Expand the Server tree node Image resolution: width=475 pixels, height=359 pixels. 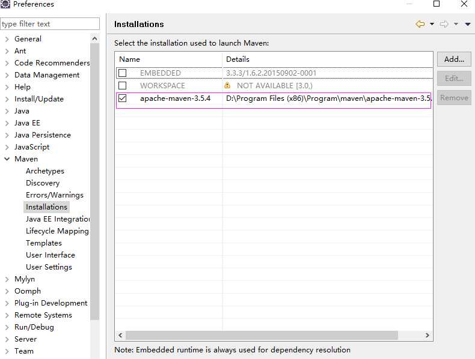[x=7, y=339]
